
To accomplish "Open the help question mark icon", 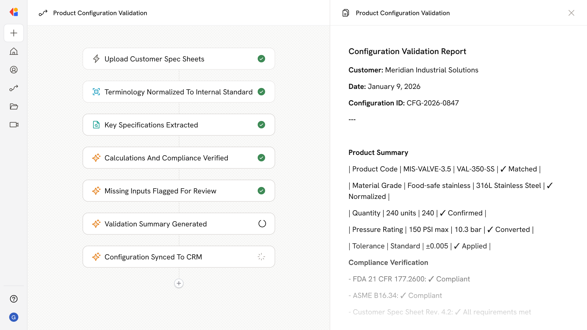I will [14, 299].
